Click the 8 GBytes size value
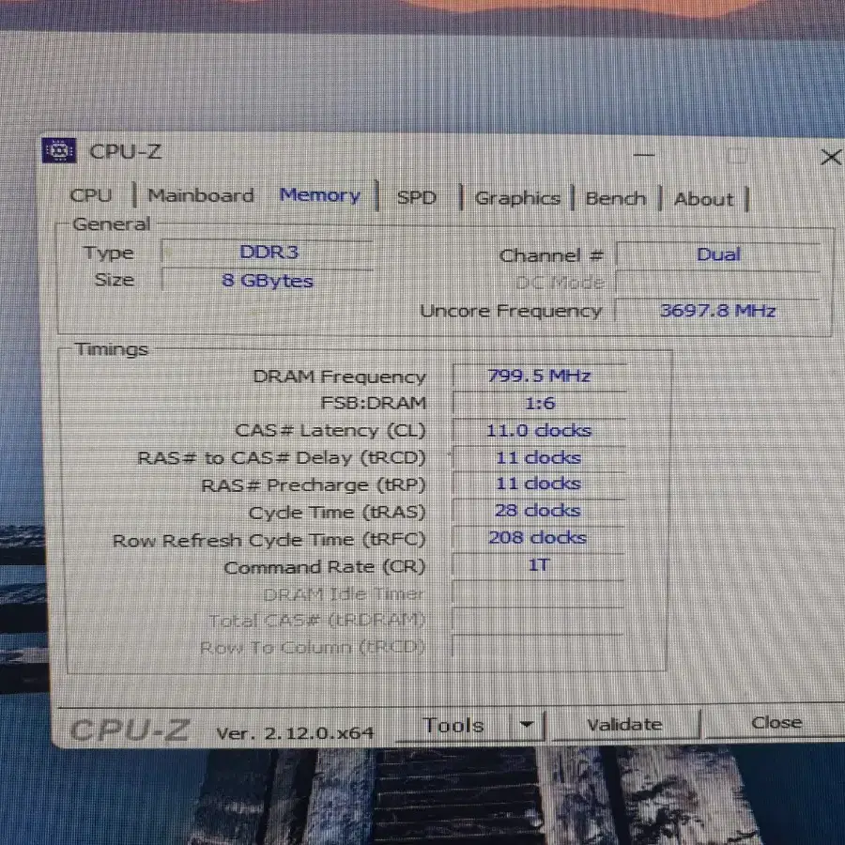845x845 pixels. point(268,280)
